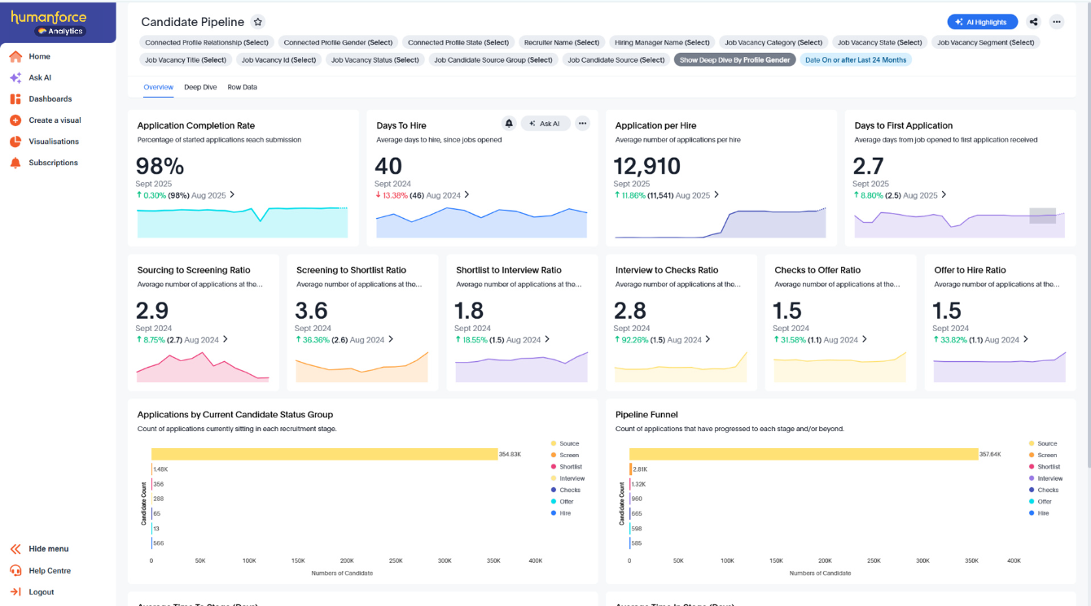The height and width of the screenshot is (606, 1091).
Task: Open the Recruiter Name select filter
Action: (562, 41)
